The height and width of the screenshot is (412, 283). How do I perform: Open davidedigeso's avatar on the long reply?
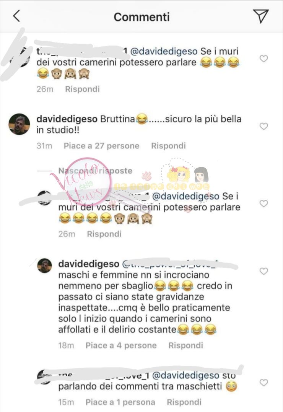tap(44, 265)
